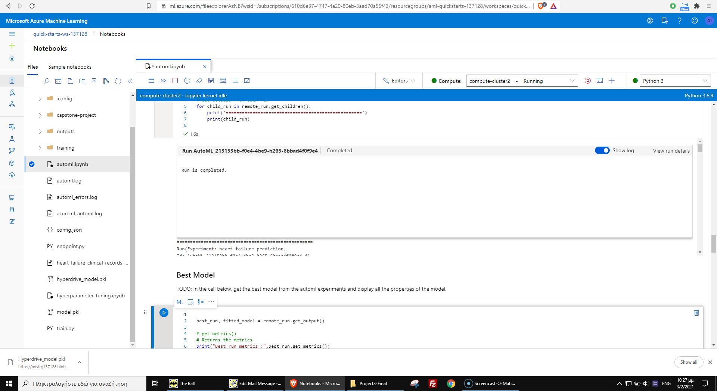Open the compute-cluster2 compute dropdown

click(x=522, y=81)
